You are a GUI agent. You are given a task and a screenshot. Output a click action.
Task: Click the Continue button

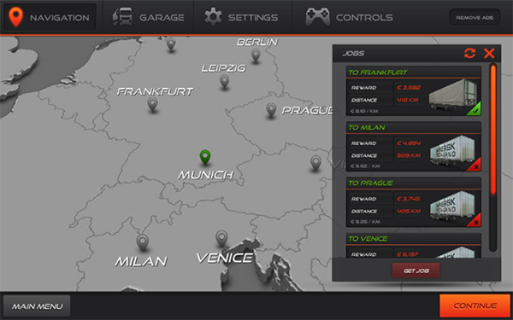[x=475, y=305]
